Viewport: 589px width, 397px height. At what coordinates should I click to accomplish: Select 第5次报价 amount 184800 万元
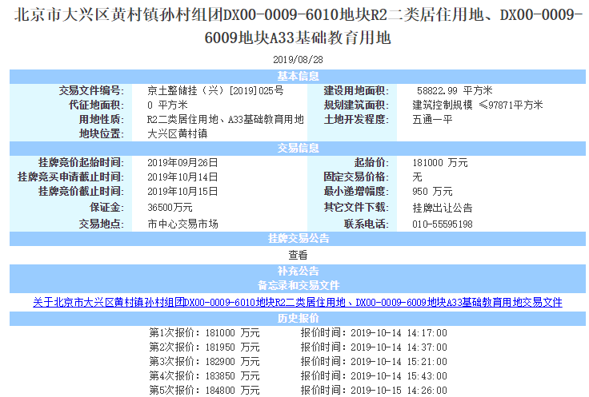[x=232, y=391]
